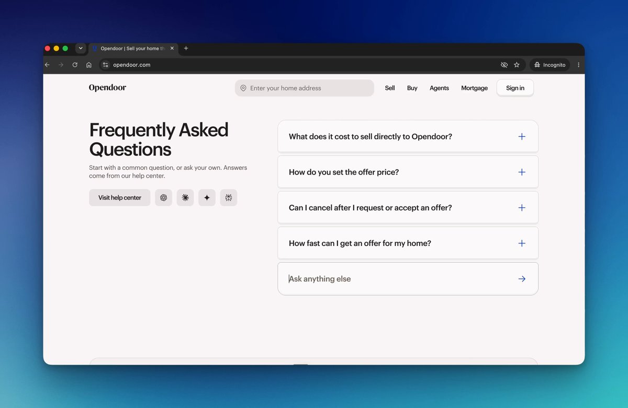Go to the Agents page

(x=439, y=88)
